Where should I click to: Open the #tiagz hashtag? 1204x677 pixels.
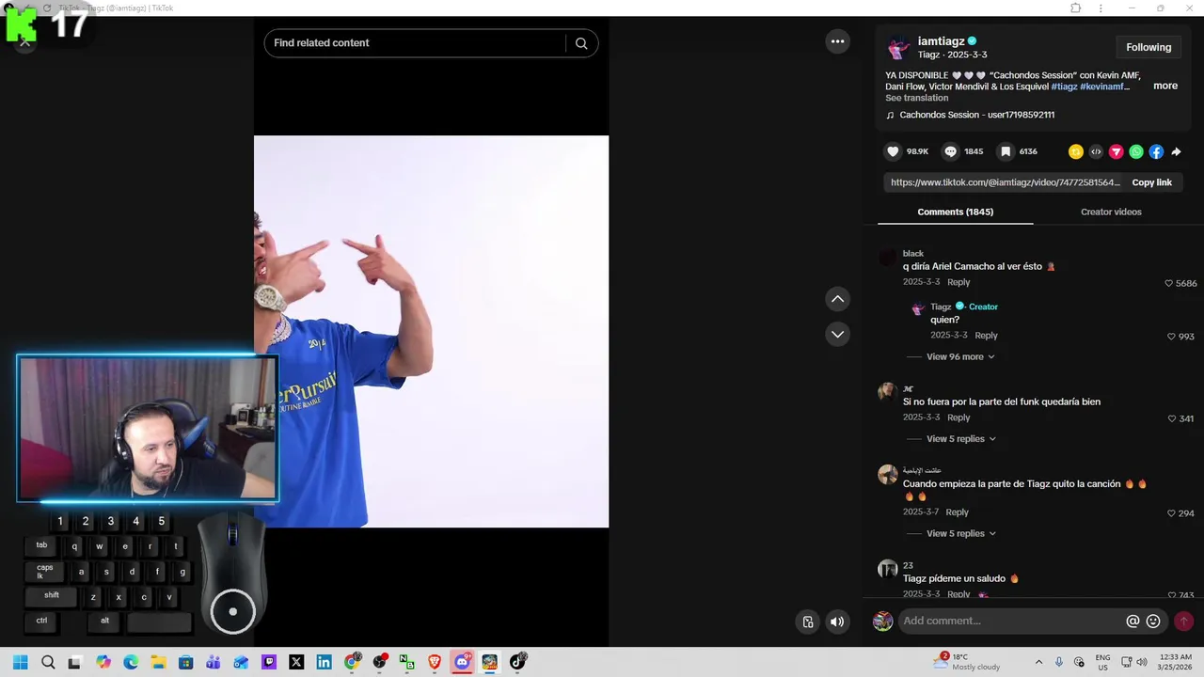tap(1064, 87)
